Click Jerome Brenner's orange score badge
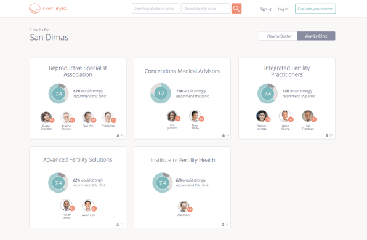 coord(72,120)
